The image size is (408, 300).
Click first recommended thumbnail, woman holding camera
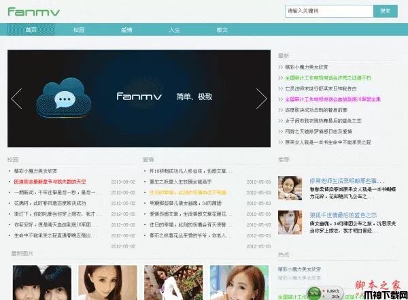point(290,188)
